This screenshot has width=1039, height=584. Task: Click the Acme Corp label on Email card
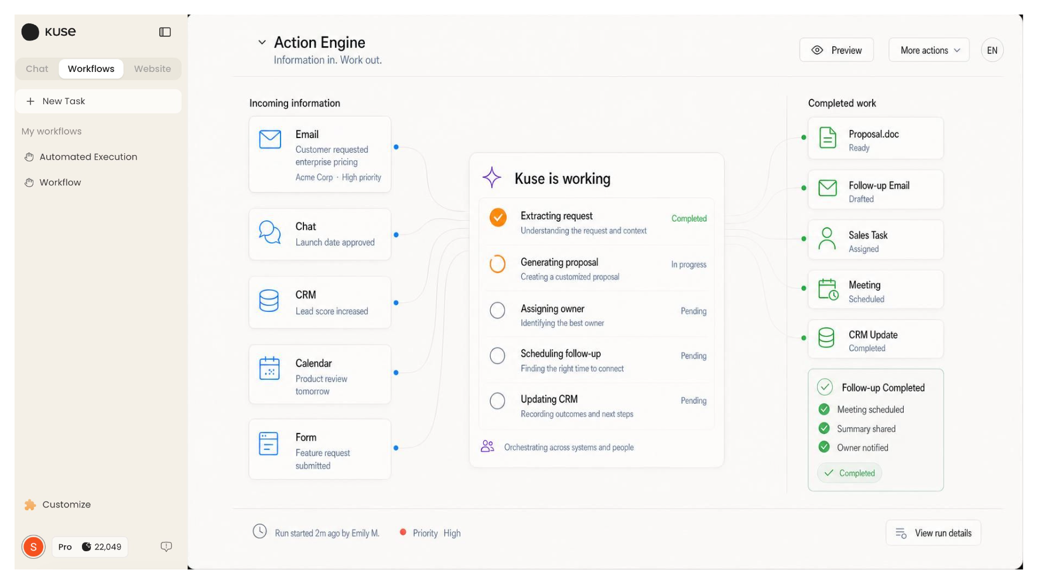[x=314, y=177]
